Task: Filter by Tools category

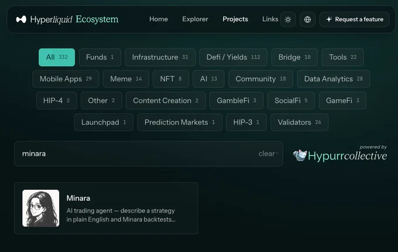Action: (x=342, y=57)
